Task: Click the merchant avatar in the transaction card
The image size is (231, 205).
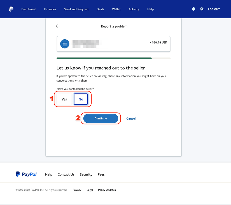Action: 65,44
